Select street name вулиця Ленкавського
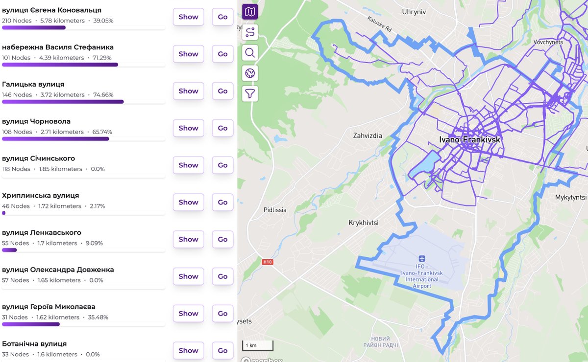This screenshot has height=362, width=588. tap(42, 232)
